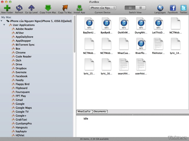Select NhacCuaTui in the path bar
The width and height of the screenshot is (189, 141).
(84, 112)
